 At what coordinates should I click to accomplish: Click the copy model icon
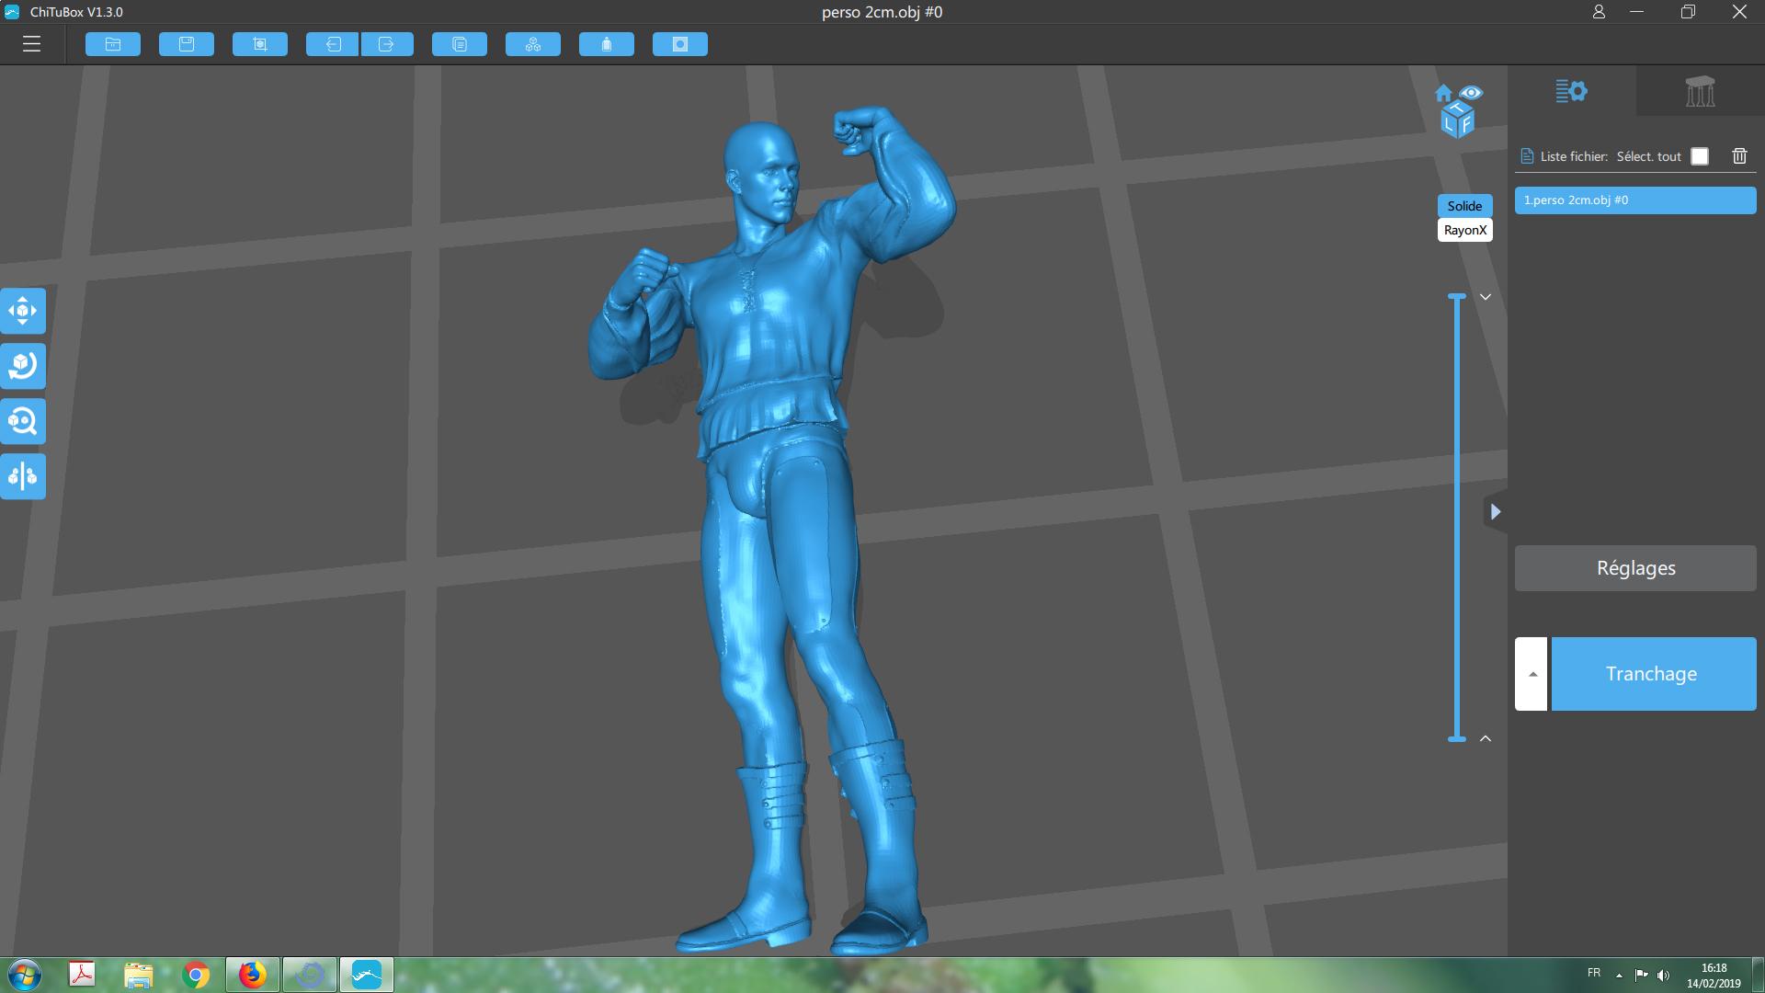click(460, 44)
